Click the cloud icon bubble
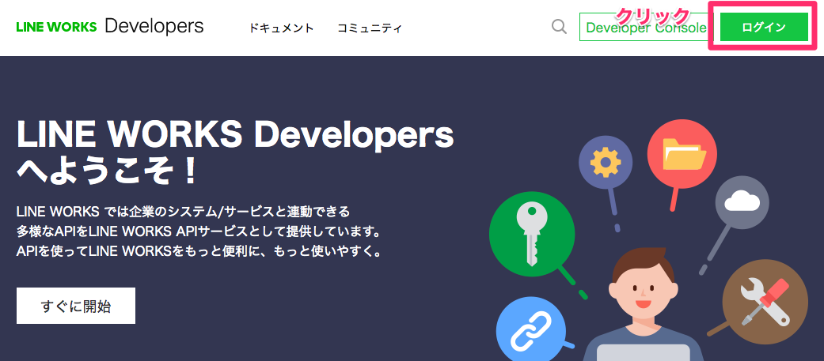Screen dimensions: 824x361 [x=742, y=202]
